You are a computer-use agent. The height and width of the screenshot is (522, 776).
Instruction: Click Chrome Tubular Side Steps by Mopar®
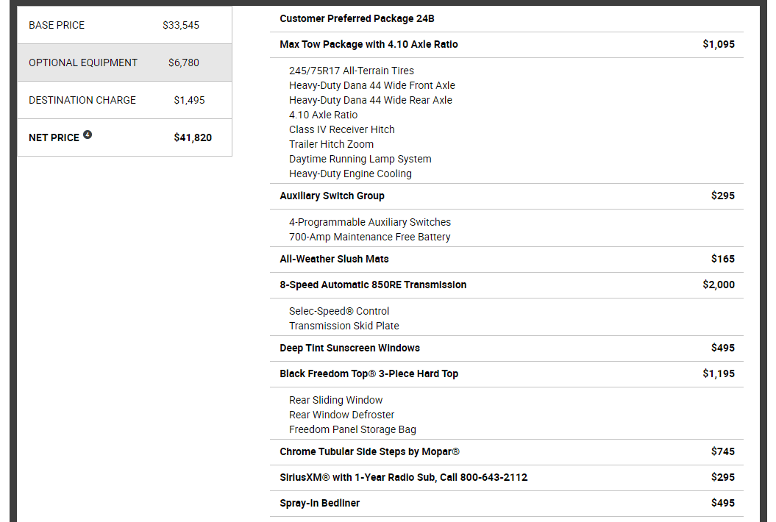click(x=370, y=451)
